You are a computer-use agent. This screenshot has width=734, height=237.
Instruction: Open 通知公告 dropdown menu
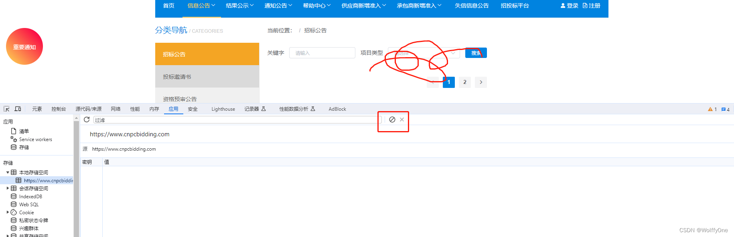(278, 6)
